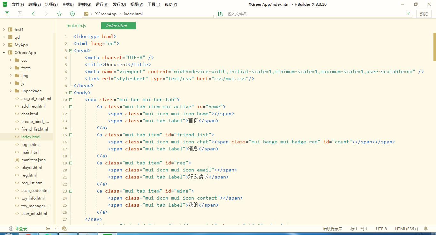The width and height of the screenshot is (436, 235).
Task: Click project icon in breadcrumb before XGreenApp
Action: (86, 14)
